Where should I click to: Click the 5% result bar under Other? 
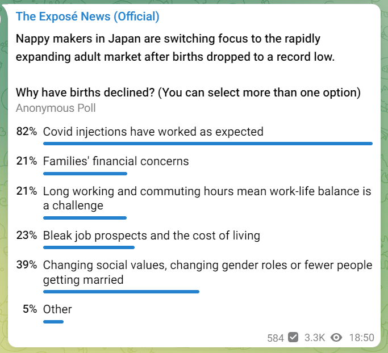(x=53, y=322)
